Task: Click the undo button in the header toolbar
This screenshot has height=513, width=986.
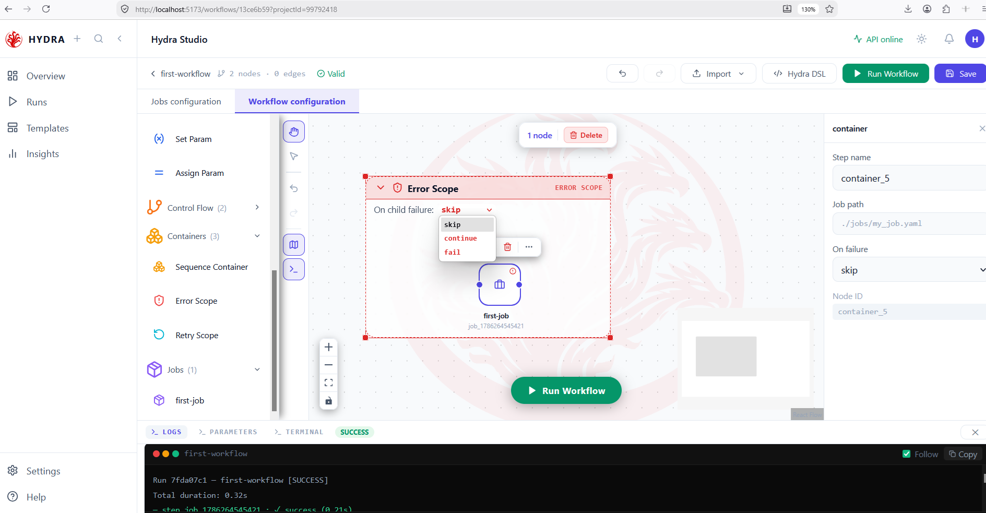Action: tap(622, 74)
